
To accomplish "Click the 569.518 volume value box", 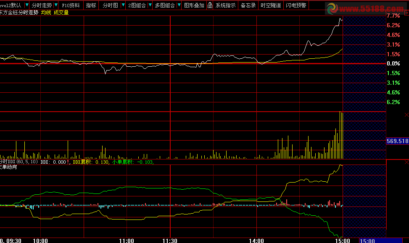I will pos(397,141).
